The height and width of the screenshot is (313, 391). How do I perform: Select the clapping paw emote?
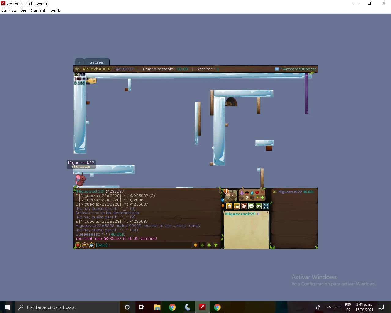(x=242, y=198)
